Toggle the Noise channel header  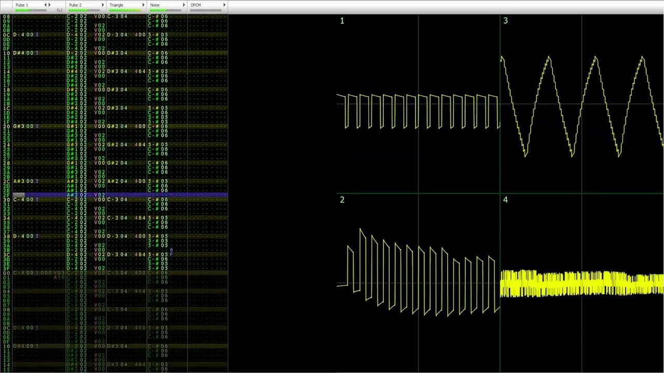(x=155, y=5)
